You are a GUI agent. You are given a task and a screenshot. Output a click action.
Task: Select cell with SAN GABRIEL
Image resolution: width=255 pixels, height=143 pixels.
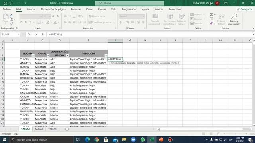(27, 93)
